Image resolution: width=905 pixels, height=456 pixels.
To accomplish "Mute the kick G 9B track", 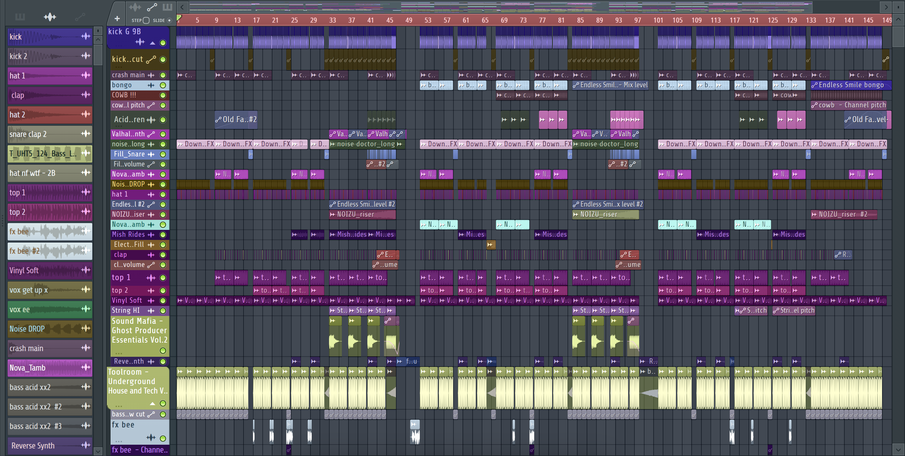I will pos(163,43).
